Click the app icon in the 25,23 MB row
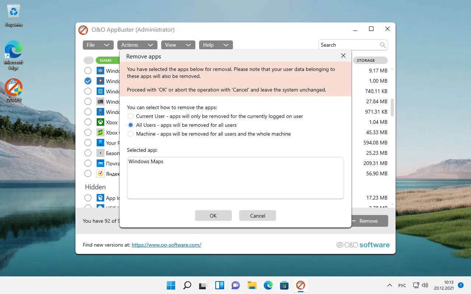This screenshot has height=294, width=471. [x=100, y=153]
